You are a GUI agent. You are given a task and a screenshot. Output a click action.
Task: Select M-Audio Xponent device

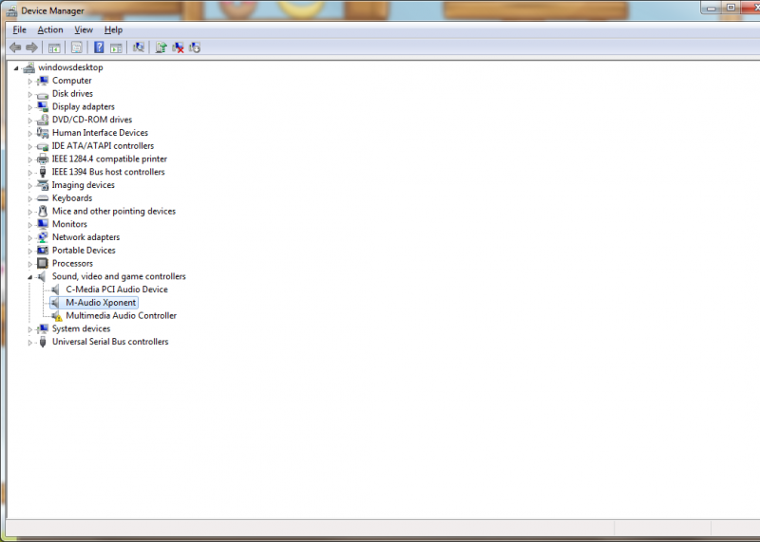pos(101,303)
